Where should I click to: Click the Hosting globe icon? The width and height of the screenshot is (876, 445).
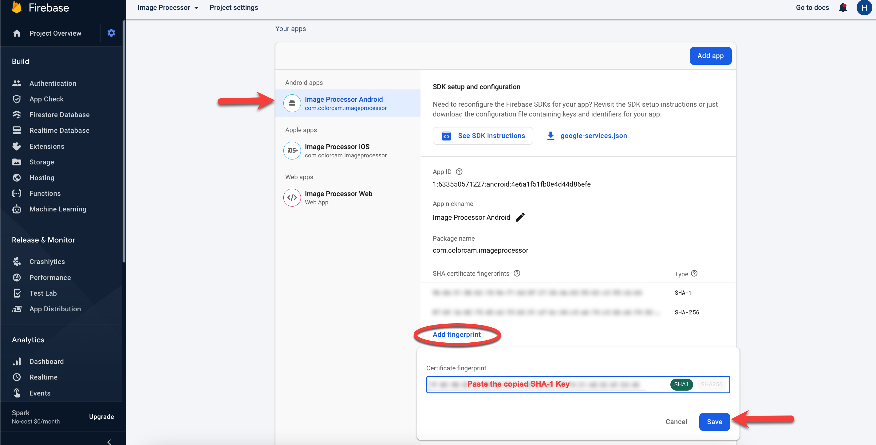(17, 177)
